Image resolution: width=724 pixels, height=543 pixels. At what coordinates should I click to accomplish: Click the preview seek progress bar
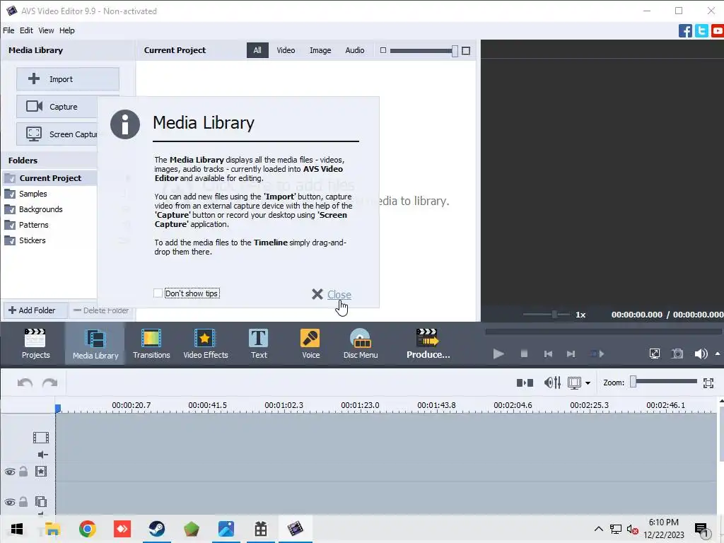(x=603, y=332)
